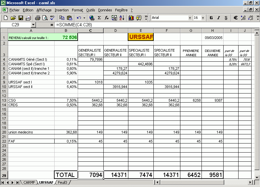Open the Fichier menu
Viewport: 260px width, 187px height.
tap(14, 10)
